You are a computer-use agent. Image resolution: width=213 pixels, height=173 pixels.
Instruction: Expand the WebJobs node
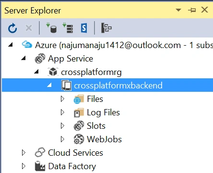pyautogui.click(x=62, y=139)
